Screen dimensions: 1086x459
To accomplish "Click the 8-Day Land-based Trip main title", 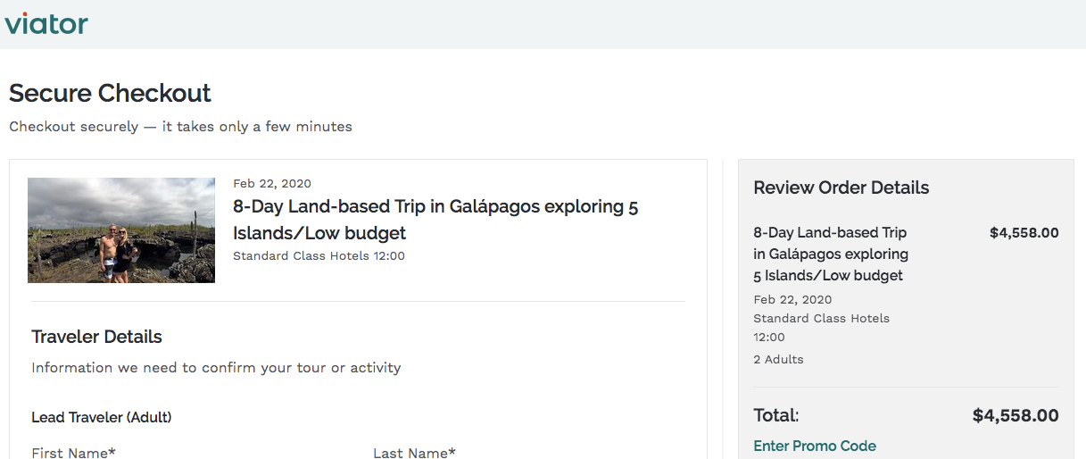I will (x=435, y=220).
